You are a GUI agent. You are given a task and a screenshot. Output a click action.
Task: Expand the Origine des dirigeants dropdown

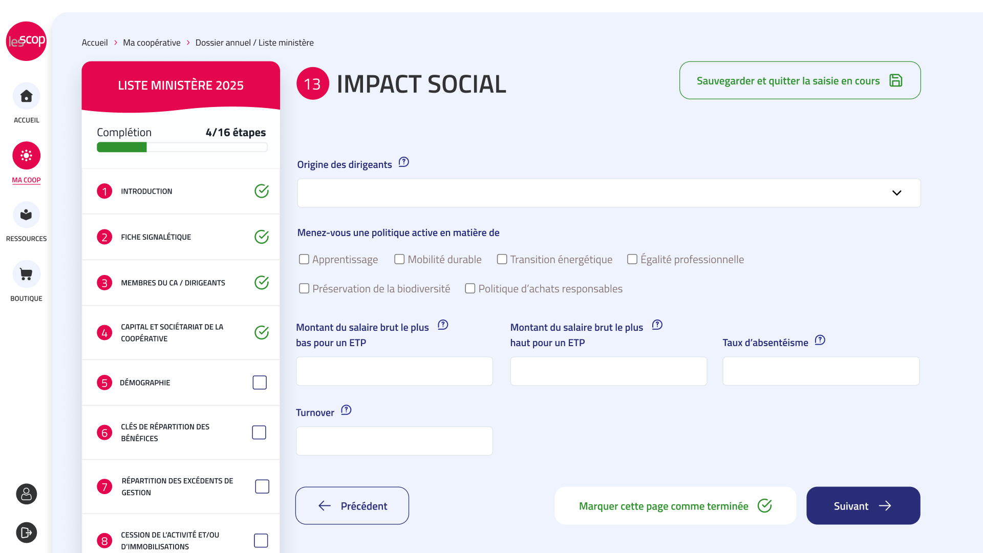608,193
